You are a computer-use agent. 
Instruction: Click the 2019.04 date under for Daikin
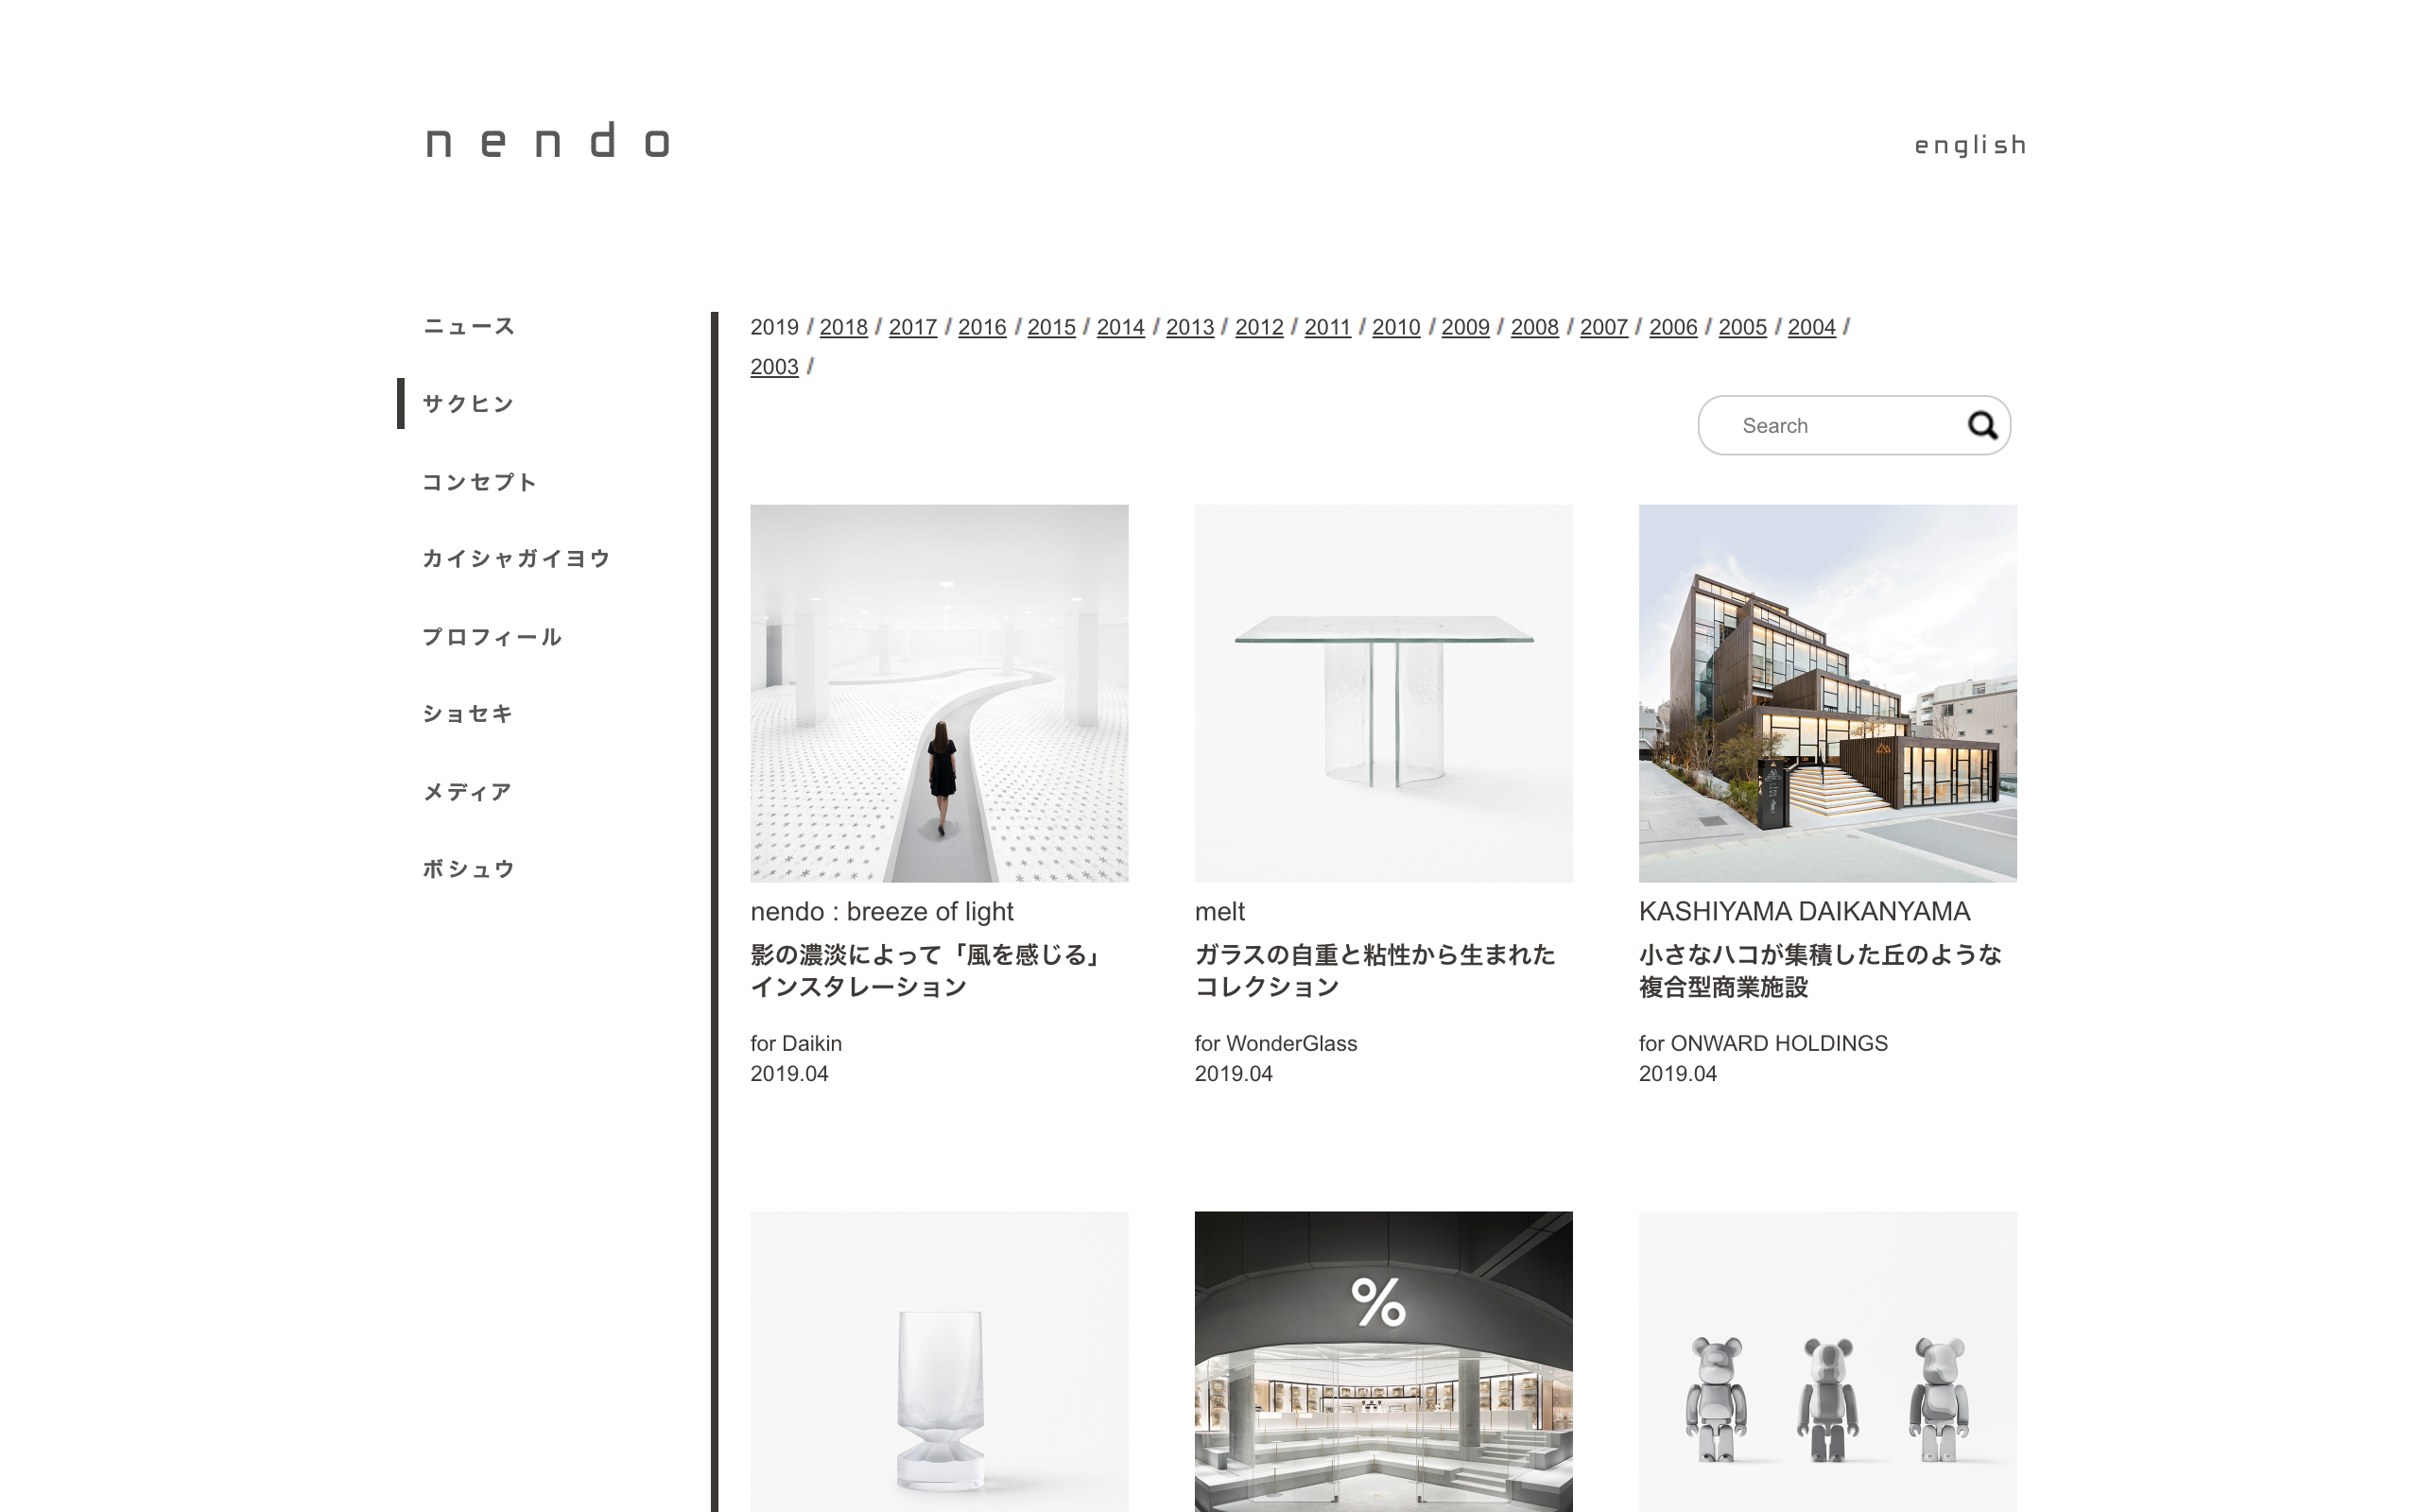coord(789,1073)
